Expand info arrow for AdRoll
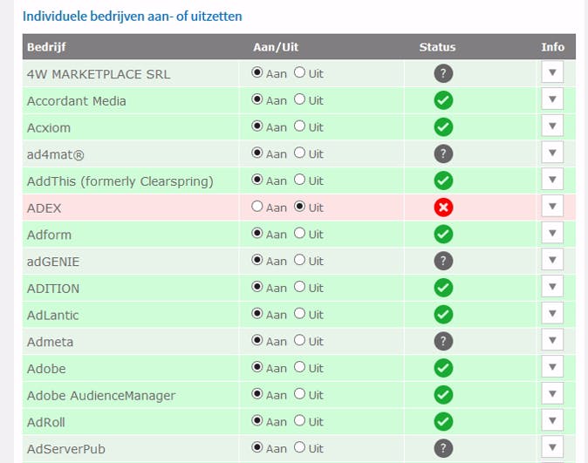The width and height of the screenshot is (588, 463). tap(552, 420)
